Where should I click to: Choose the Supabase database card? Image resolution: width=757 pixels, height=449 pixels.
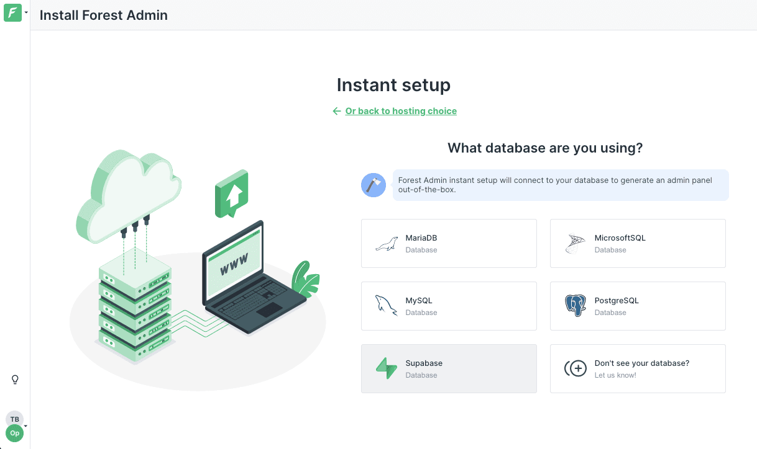449,368
